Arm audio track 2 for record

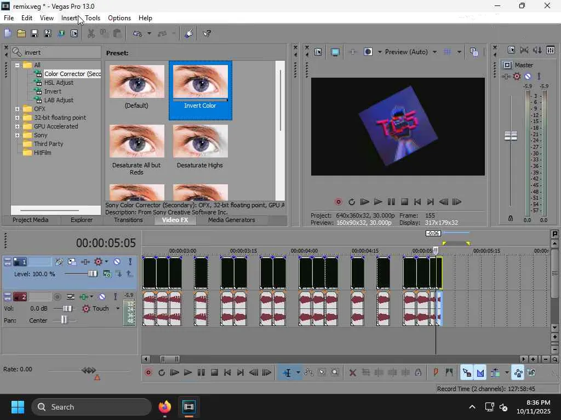click(x=57, y=297)
